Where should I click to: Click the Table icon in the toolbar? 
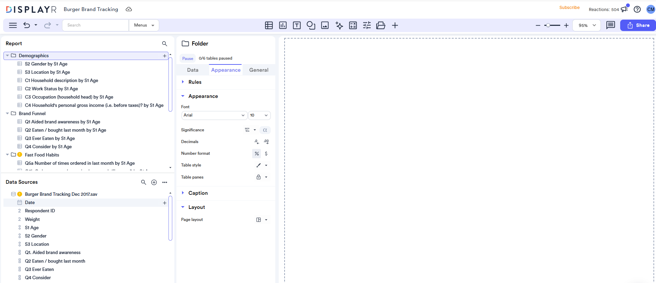pyautogui.click(x=269, y=26)
